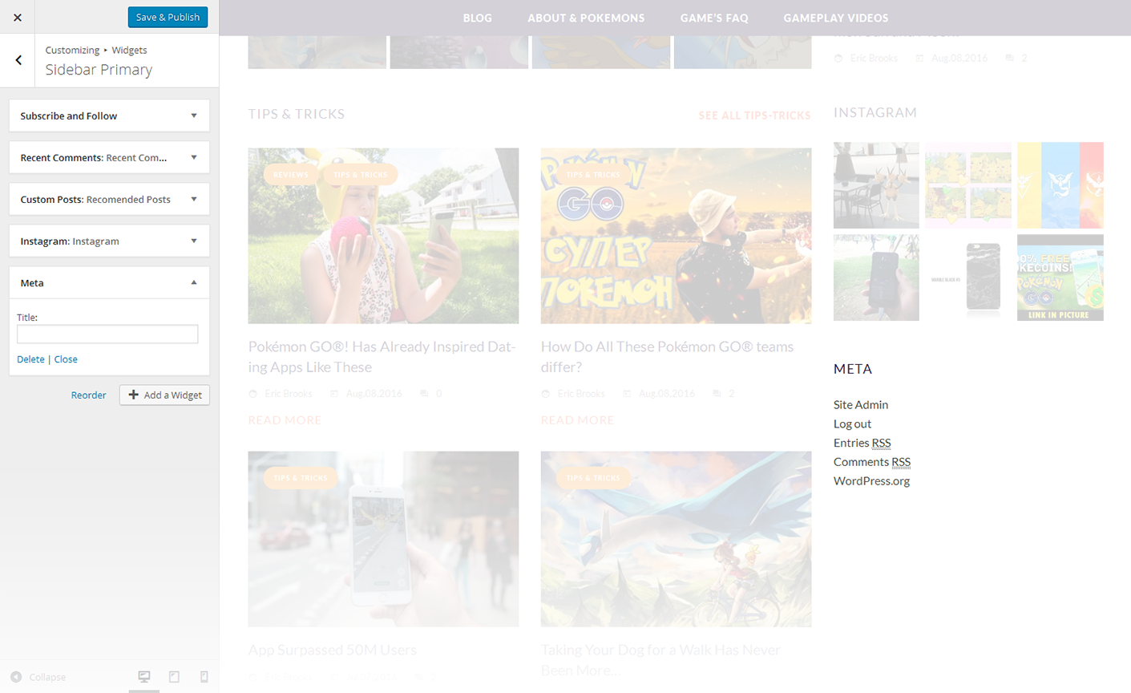Go back using the left chevron arrow
Image resolution: width=1131 pixels, height=693 pixels.
pos(18,60)
